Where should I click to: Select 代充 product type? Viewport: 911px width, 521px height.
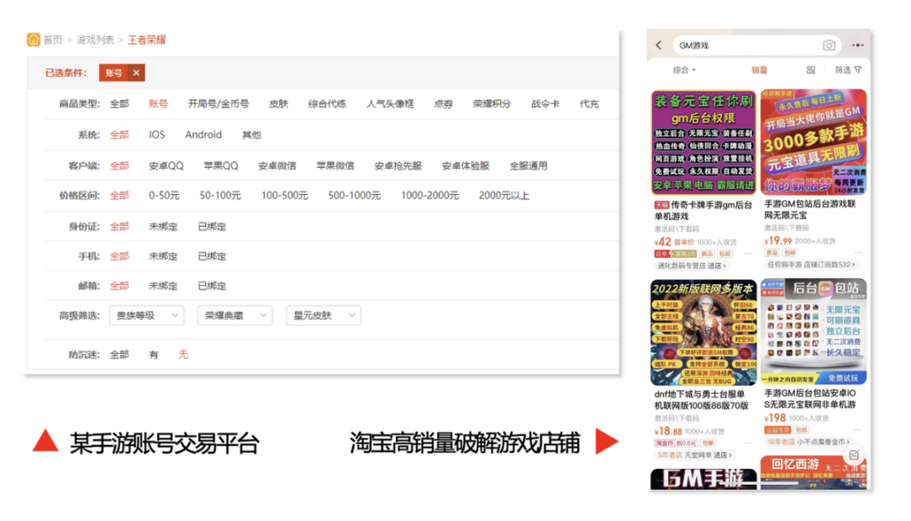coord(589,104)
